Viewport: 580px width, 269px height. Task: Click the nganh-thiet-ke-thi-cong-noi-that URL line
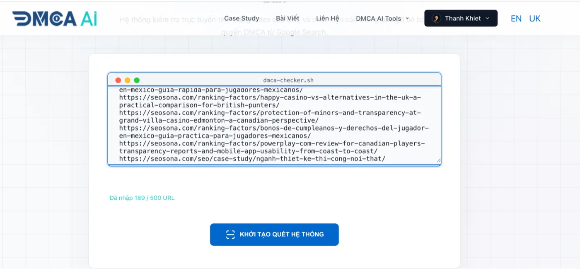pyautogui.click(x=252, y=159)
